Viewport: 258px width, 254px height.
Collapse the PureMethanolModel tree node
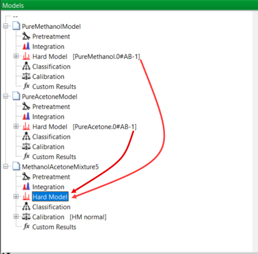(x=6, y=27)
